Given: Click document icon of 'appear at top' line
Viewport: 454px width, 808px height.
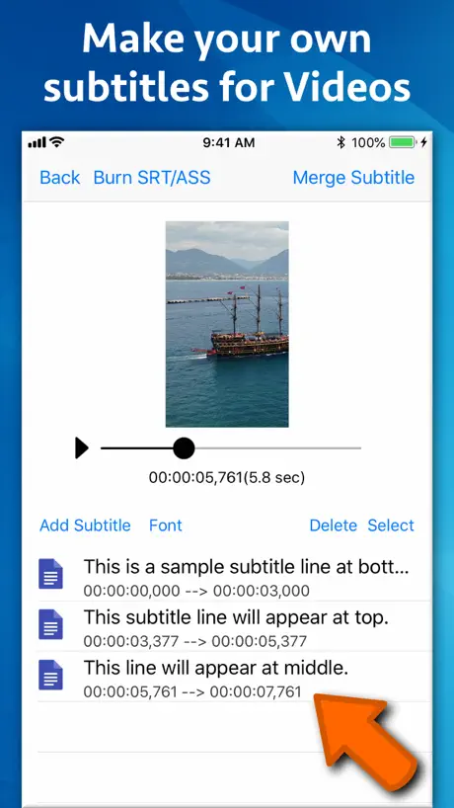Looking at the screenshot, I should (x=51, y=624).
